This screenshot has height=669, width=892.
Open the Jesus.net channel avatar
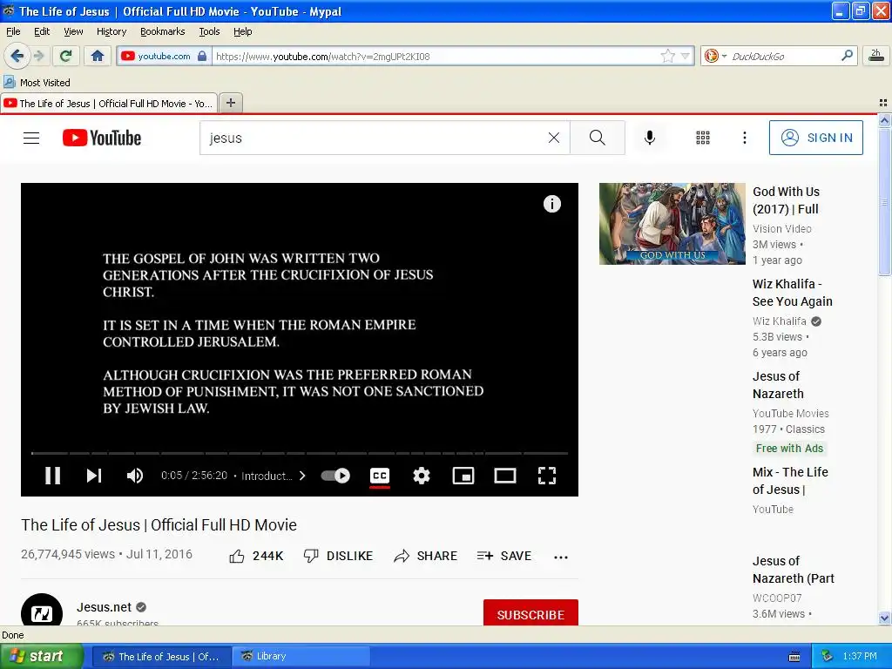coord(42,611)
